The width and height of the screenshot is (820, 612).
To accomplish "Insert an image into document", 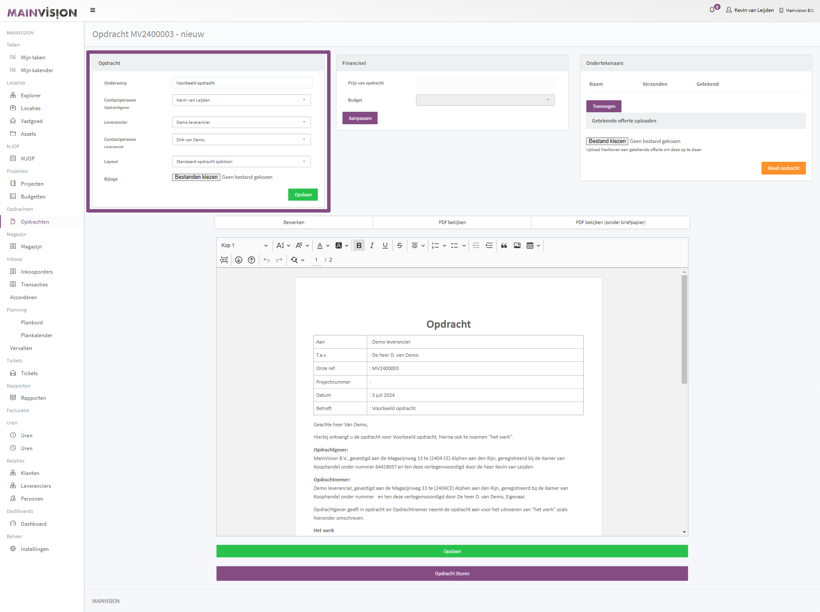I will [517, 245].
